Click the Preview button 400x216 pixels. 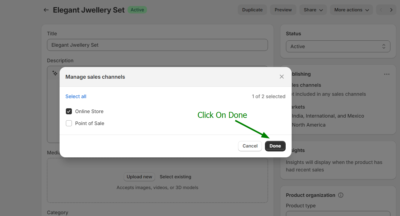point(283,10)
